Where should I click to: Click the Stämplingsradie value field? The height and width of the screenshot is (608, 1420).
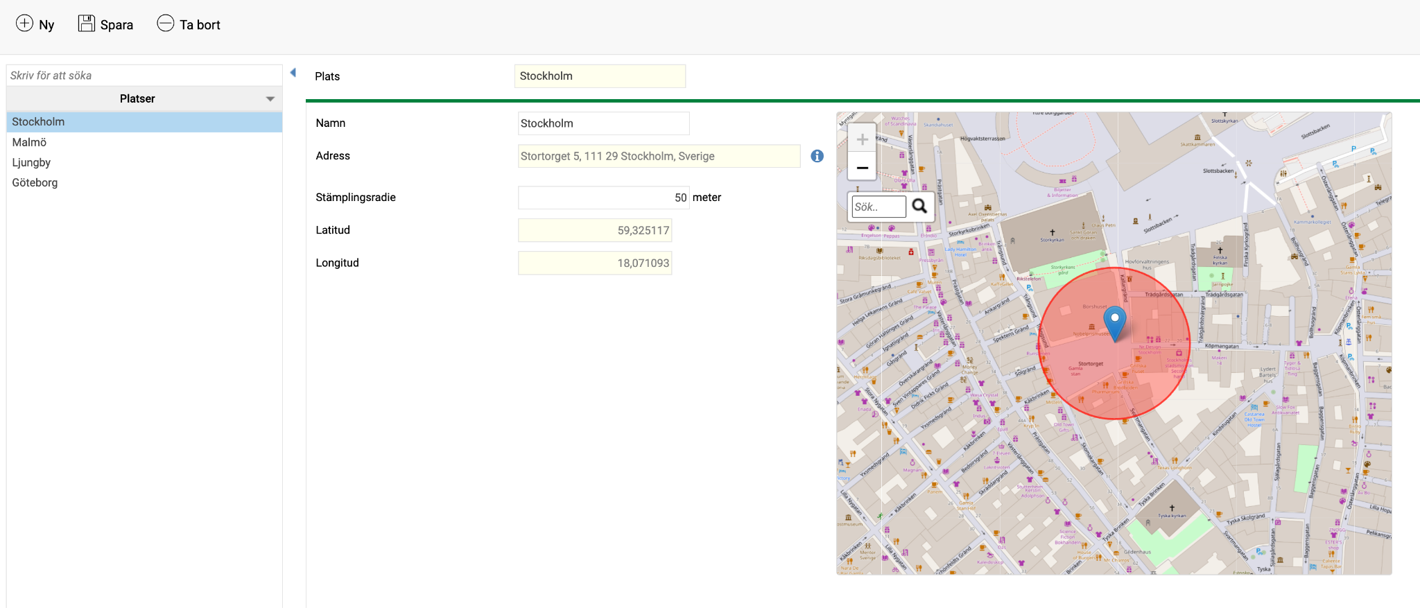(x=603, y=198)
